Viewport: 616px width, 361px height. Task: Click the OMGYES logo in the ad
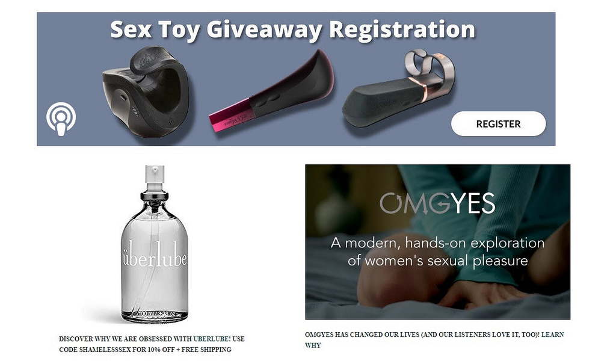(437, 203)
